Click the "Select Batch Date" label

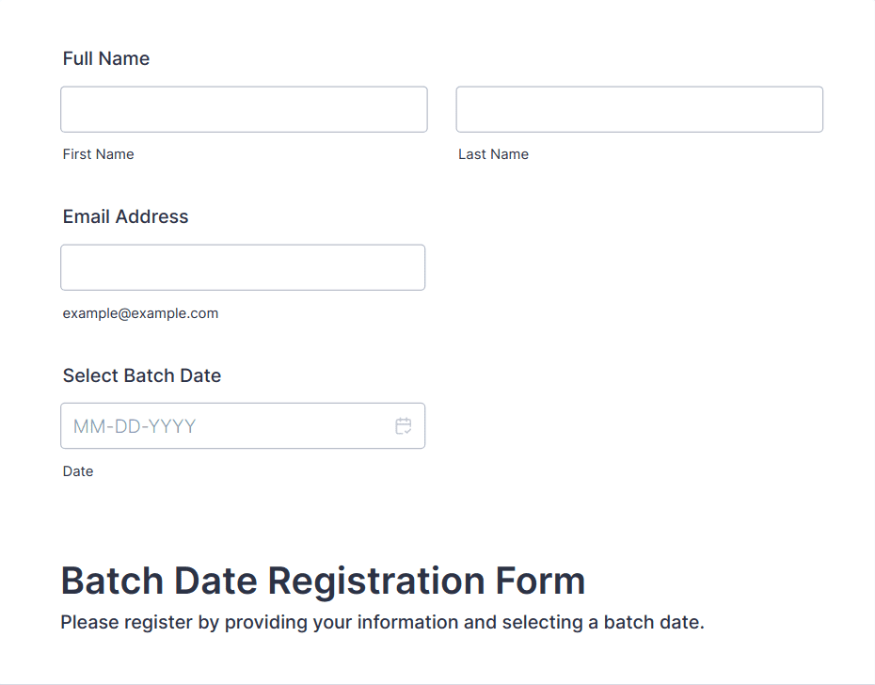click(142, 375)
